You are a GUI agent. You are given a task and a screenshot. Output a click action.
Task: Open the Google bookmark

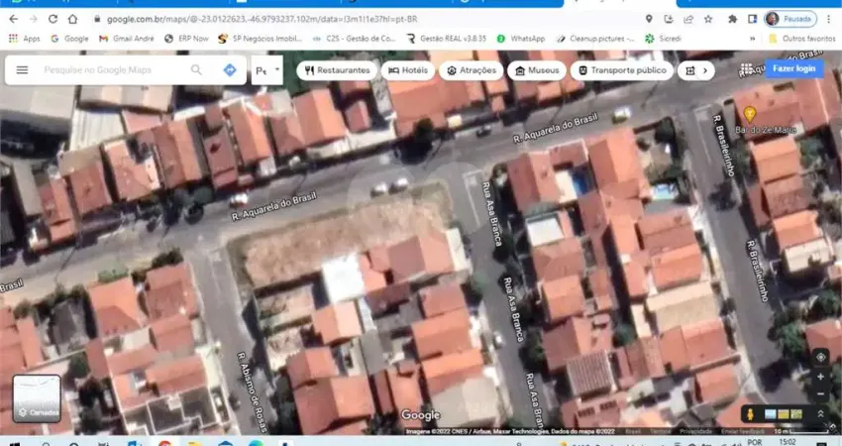(x=69, y=39)
